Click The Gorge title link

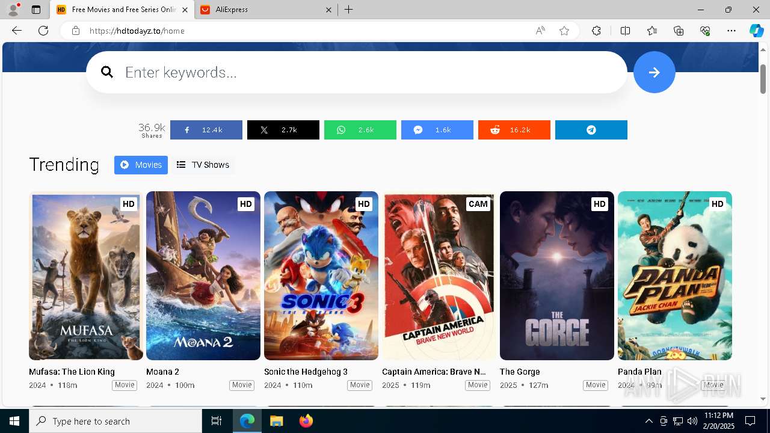click(520, 372)
